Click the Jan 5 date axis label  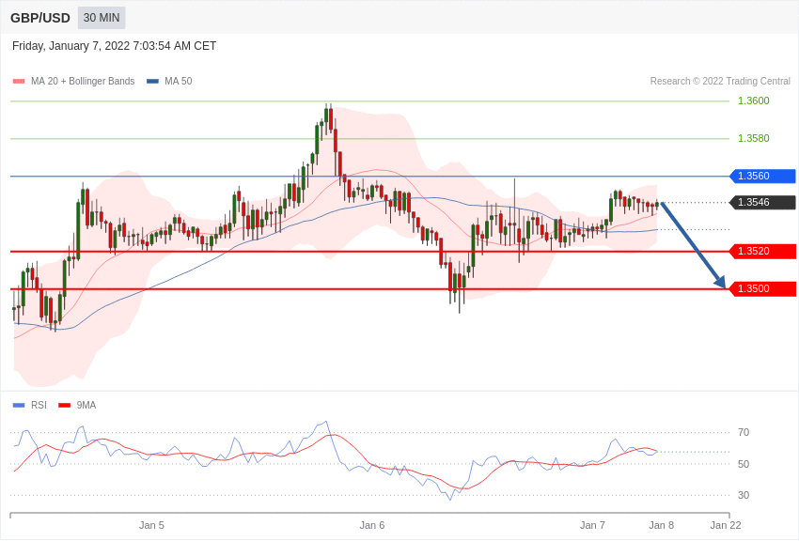[x=152, y=525]
